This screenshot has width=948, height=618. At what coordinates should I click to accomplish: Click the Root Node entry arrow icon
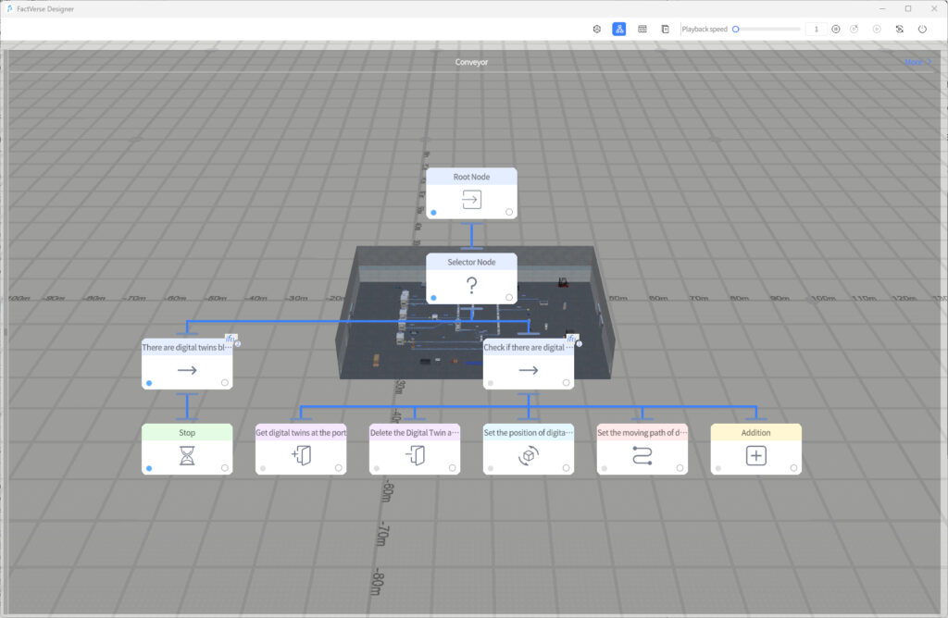point(471,199)
